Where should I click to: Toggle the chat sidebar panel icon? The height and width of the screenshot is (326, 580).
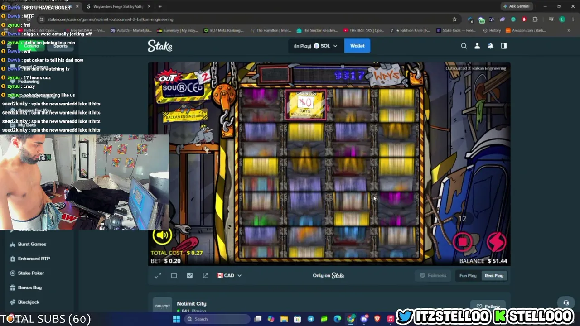[x=503, y=46]
